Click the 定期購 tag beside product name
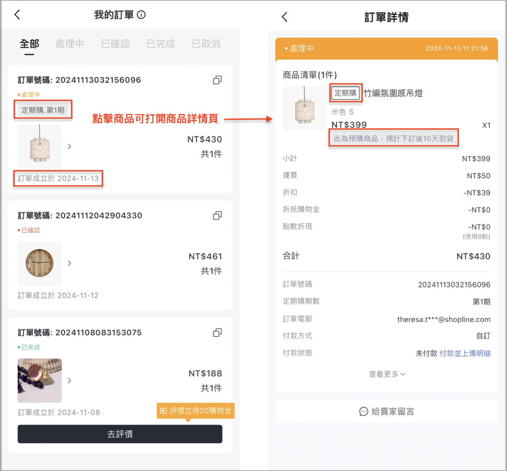The height and width of the screenshot is (471, 507). (346, 93)
